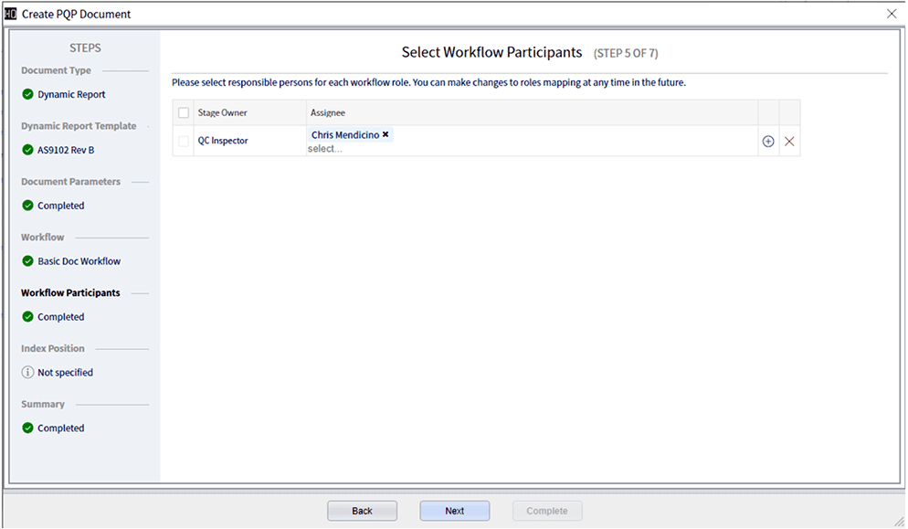Click green check icon beside AS9102 Rev B
This screenshot has width=908, height=529.
(x=28, y=150)
